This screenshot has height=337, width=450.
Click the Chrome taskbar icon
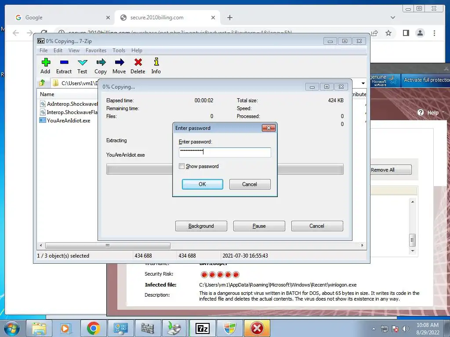(x=93, y=328)
